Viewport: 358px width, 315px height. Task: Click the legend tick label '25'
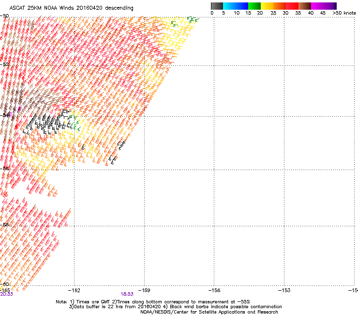point(273,13)
